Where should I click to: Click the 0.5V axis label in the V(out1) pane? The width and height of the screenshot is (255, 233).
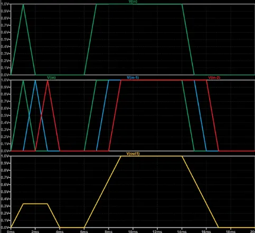pyautogui.click(x=5, y=192)
